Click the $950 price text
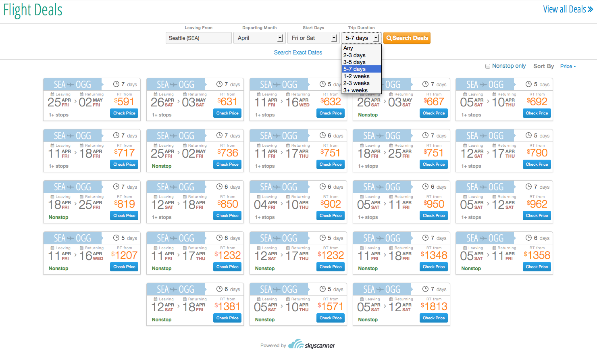 (434, 204)
